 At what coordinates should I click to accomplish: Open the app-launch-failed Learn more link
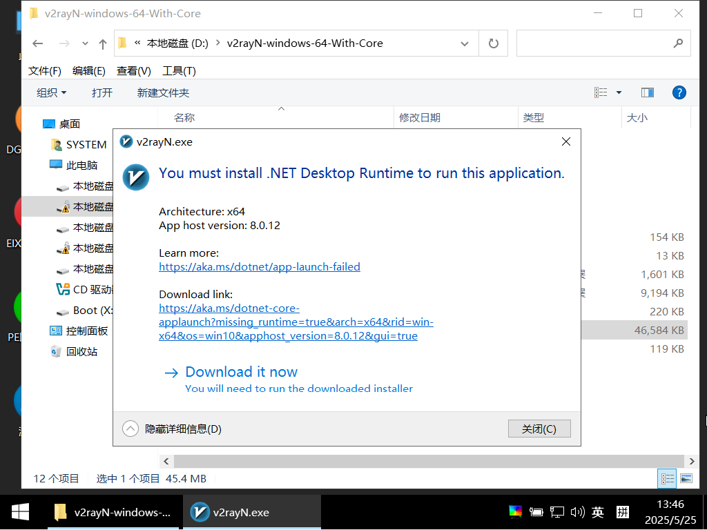(x=260, y=267)
